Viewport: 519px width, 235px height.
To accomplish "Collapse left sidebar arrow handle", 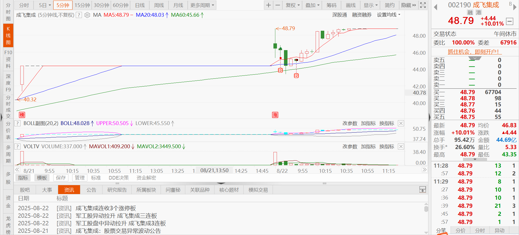I will point(1,117).
